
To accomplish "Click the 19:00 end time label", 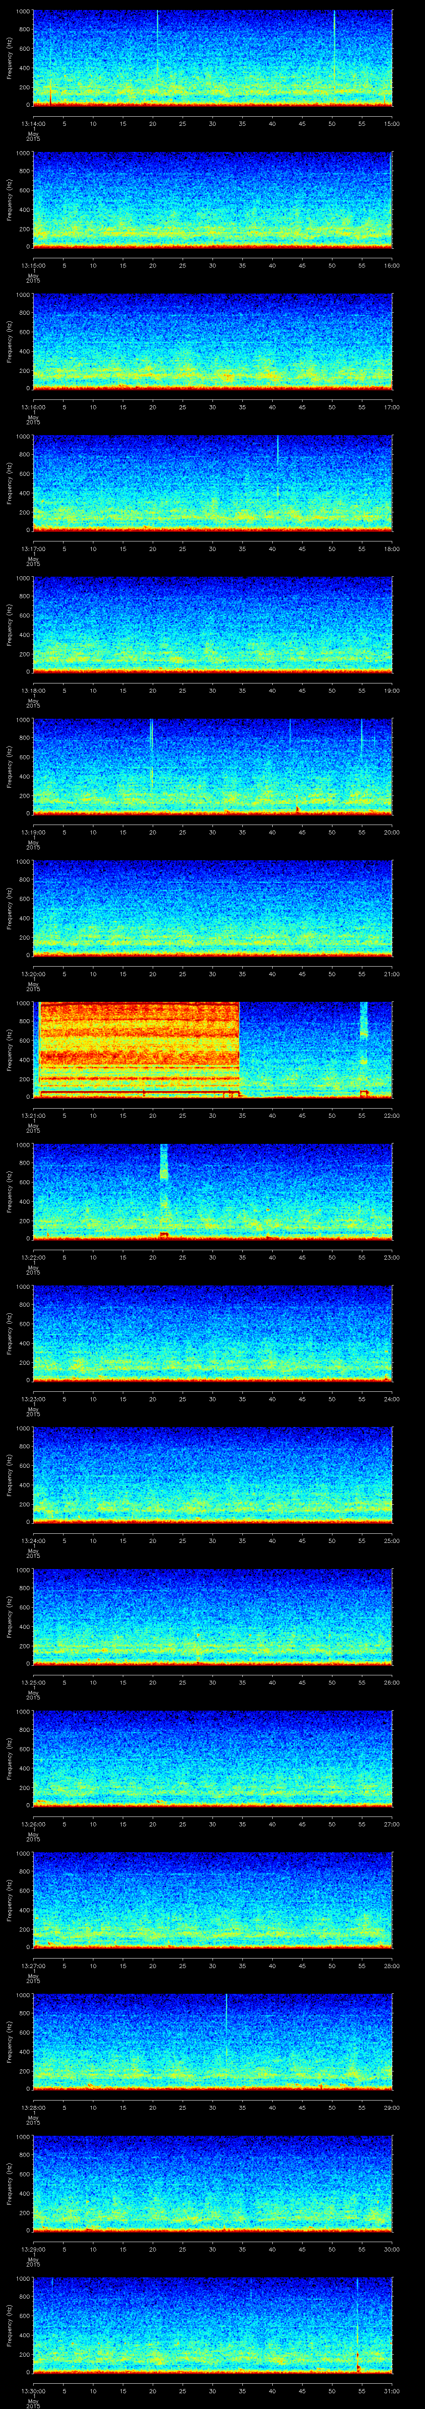I will click(x=392, y=691).
